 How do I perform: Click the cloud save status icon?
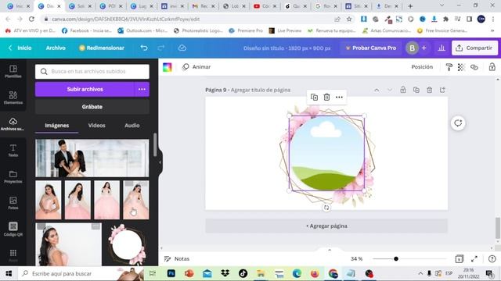182,48
